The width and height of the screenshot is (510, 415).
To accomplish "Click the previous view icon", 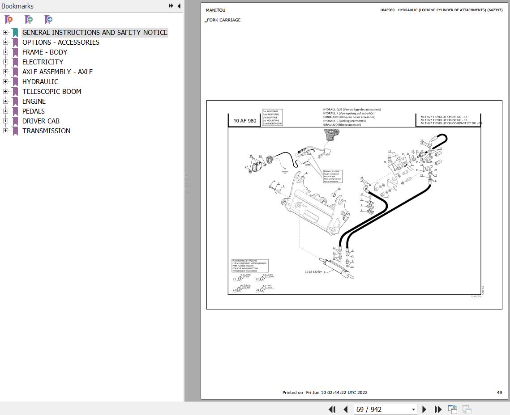I will (452, 410).
